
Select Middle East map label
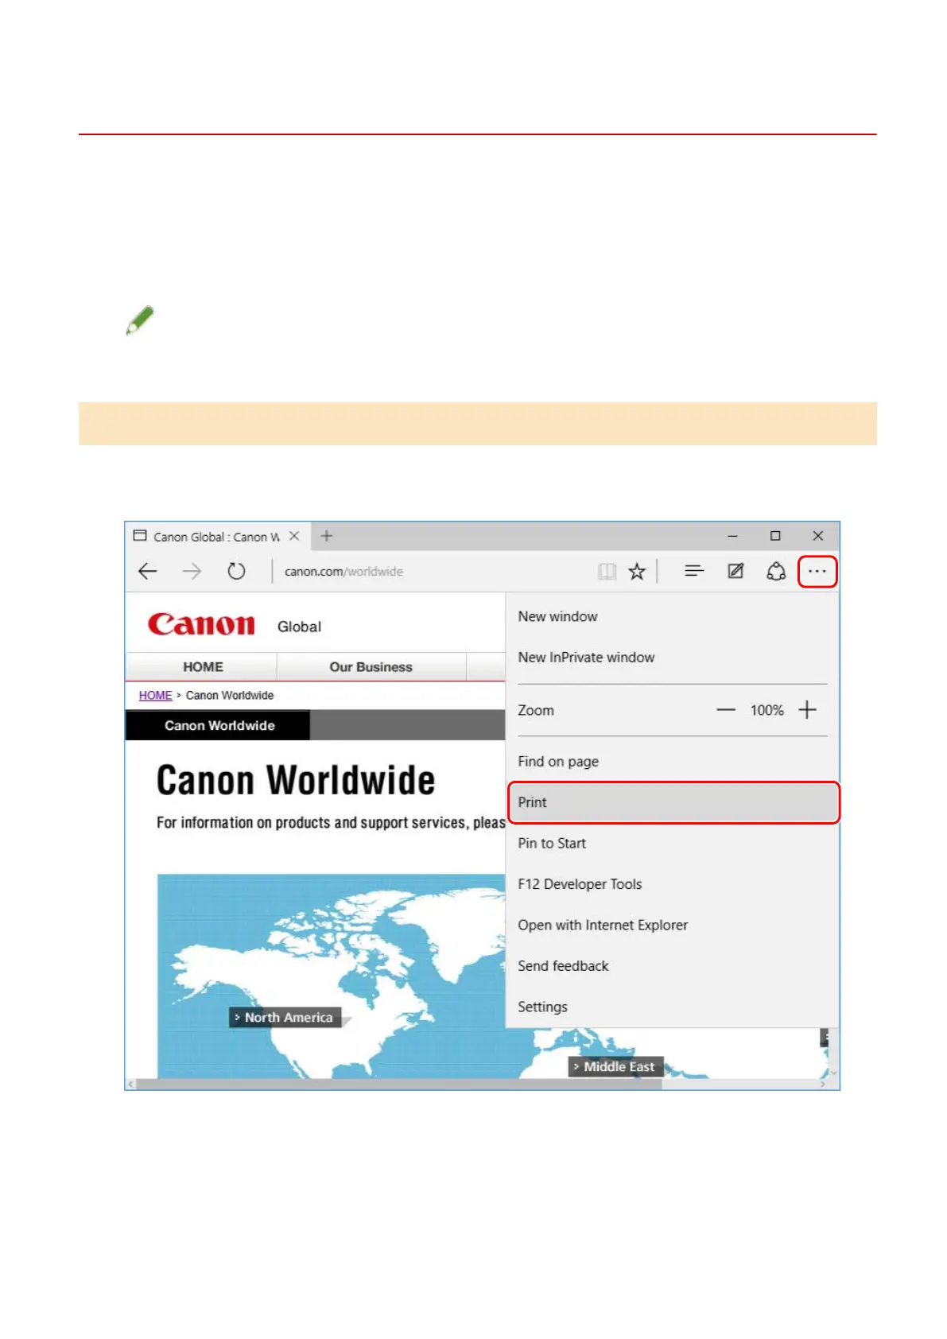[616, 1067]
